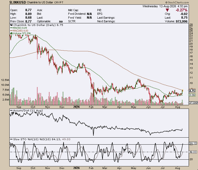Click the candlestick icon in chart legend

click(x=11, y=25)
